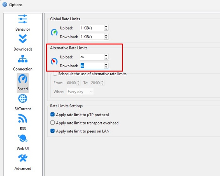
Task: Open the BitTorrent globe icon
Action: coord(23,99)
